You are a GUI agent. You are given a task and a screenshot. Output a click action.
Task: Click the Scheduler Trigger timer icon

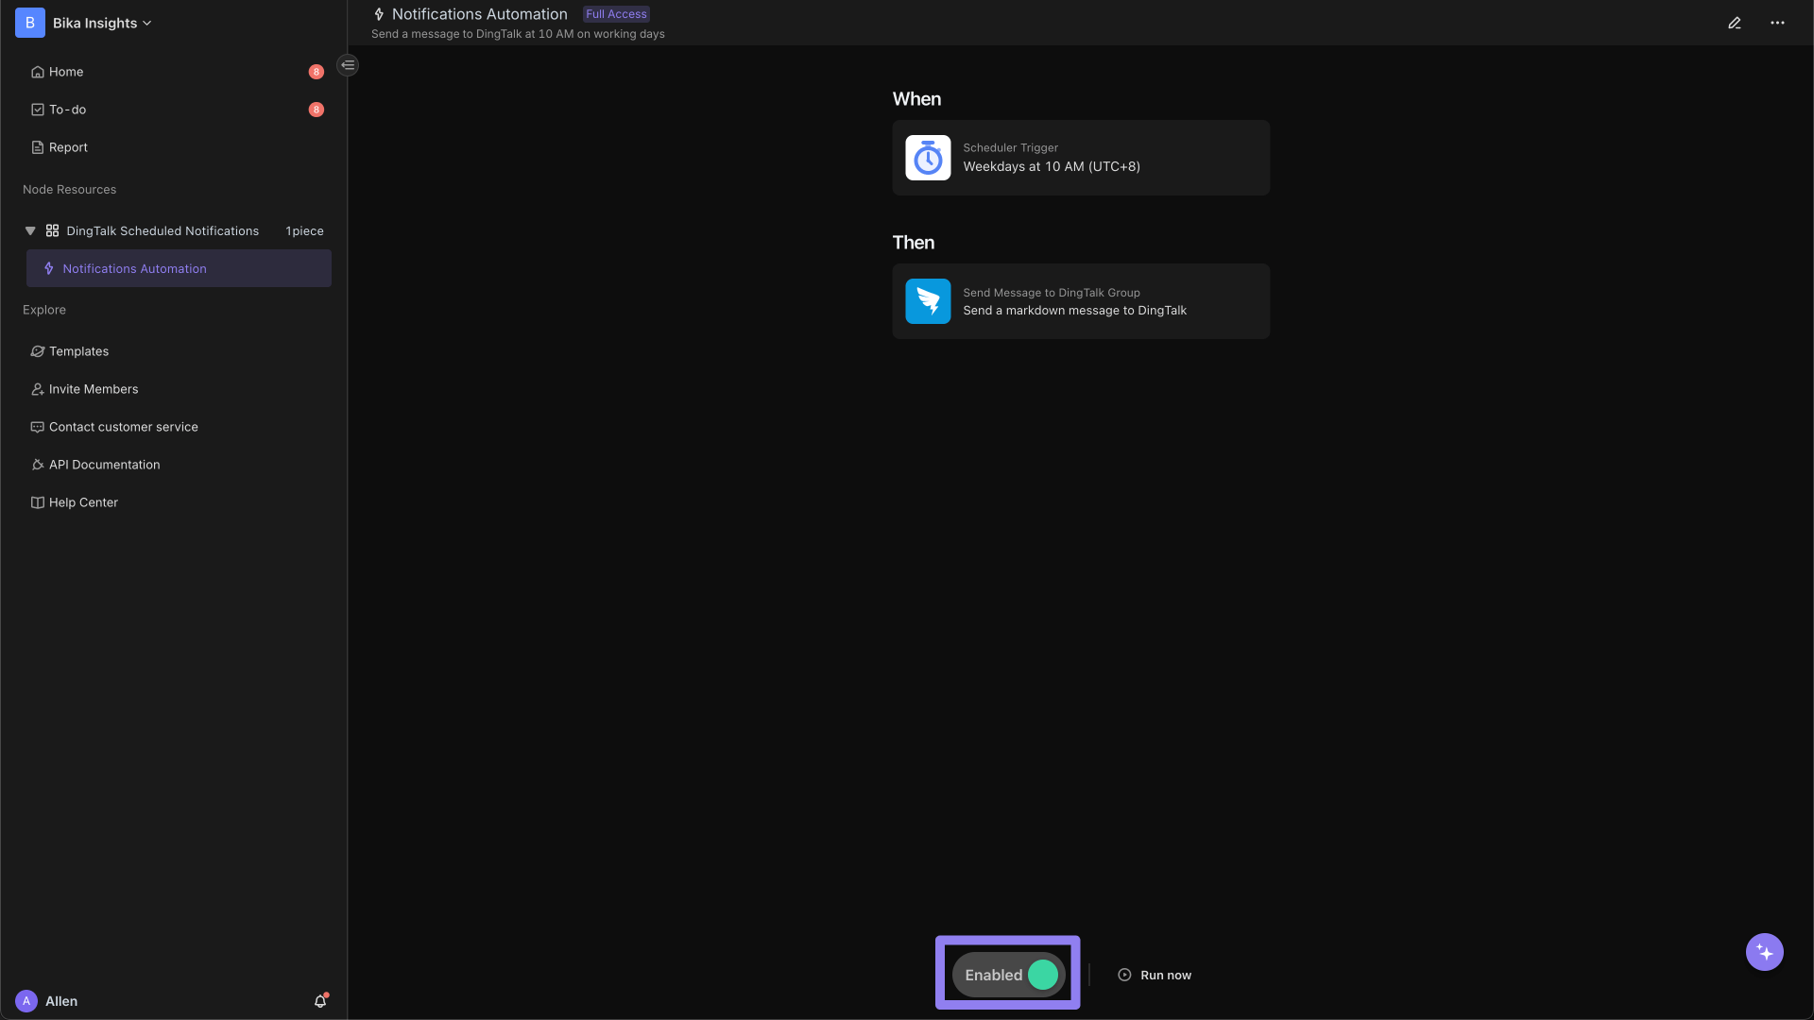(928, 157)
